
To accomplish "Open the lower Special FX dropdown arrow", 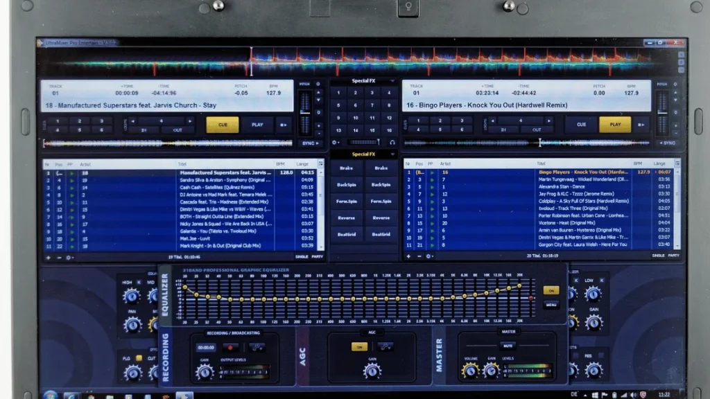I will coord(392,154).
